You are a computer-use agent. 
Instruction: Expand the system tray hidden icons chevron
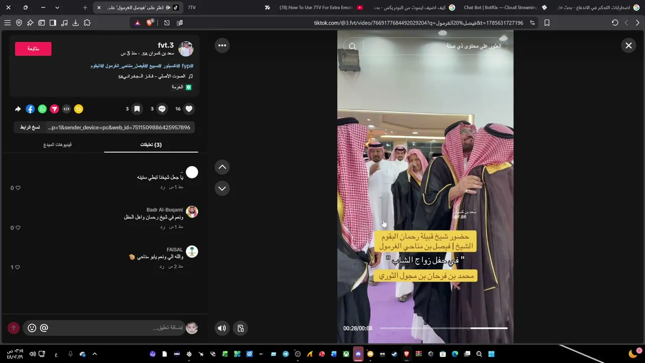(94, 354)
